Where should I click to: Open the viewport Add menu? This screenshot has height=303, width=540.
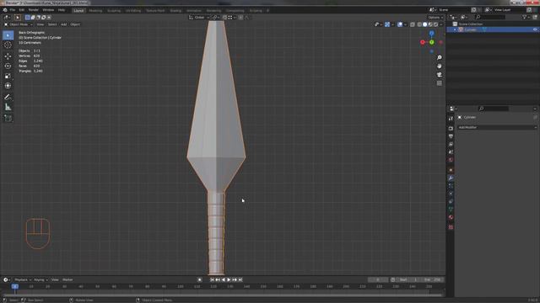pos(64,24)
